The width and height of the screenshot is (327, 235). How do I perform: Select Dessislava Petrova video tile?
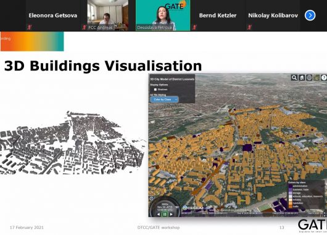click(163, 15)
